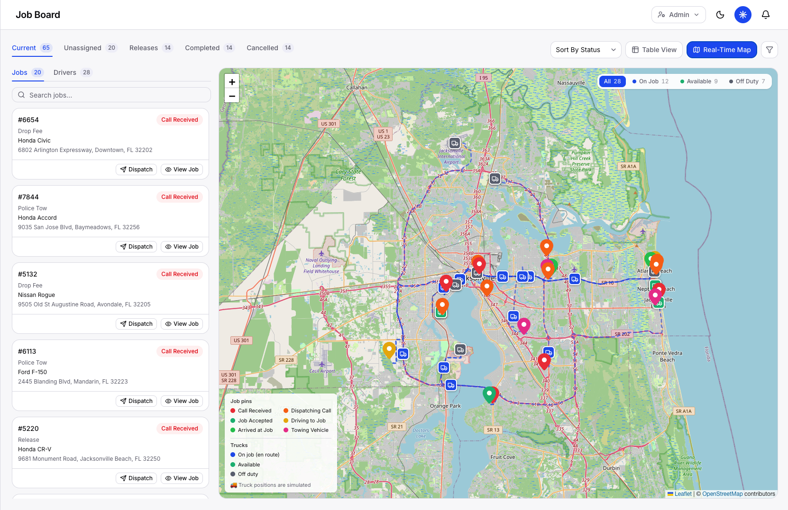The height and width of the screenshot is (510, 788).
Task: Filter map to On Job trucks
Action: (651, 81)
